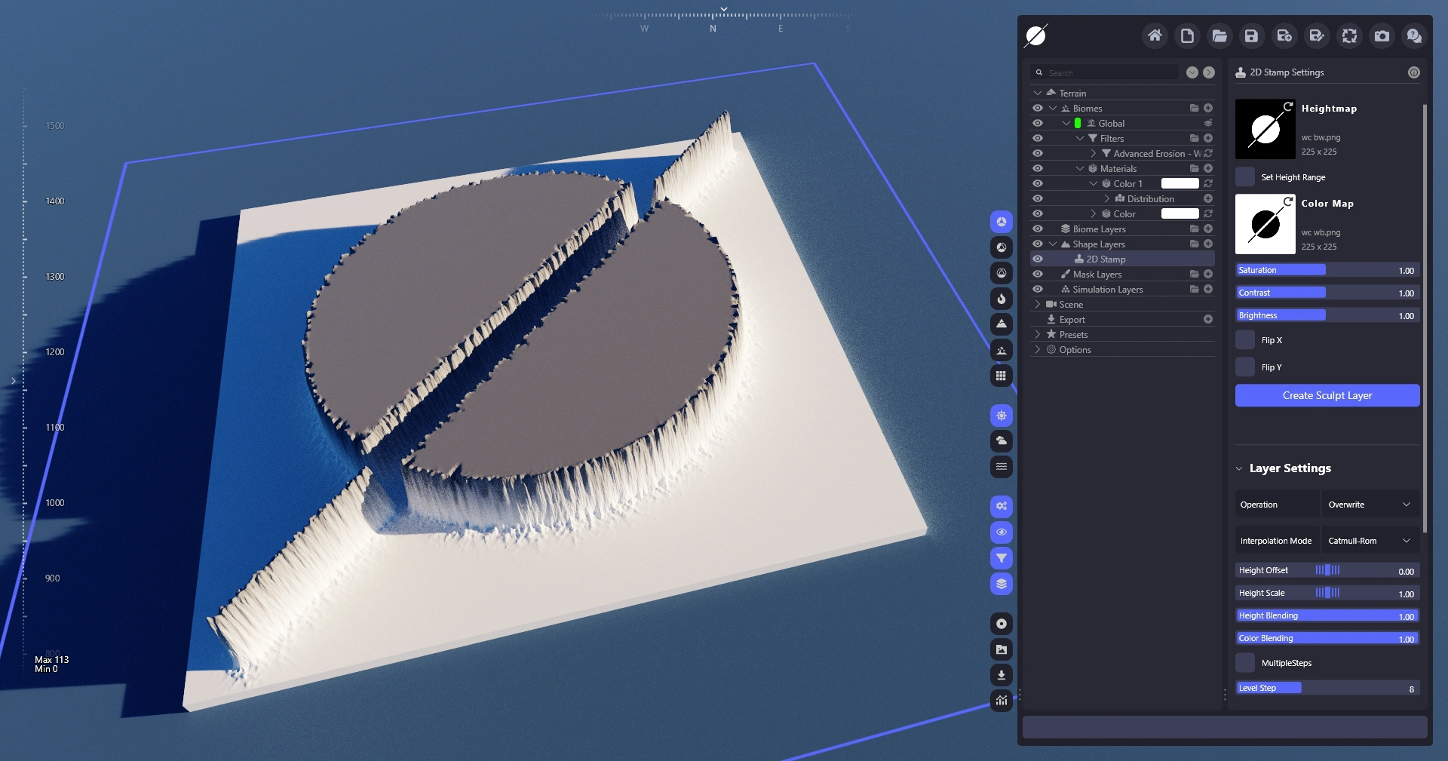Viewport: 1448px width, 761px height.
Task: Click the clouds icon in the viewport toolbar
Action: coord(1002,441)
